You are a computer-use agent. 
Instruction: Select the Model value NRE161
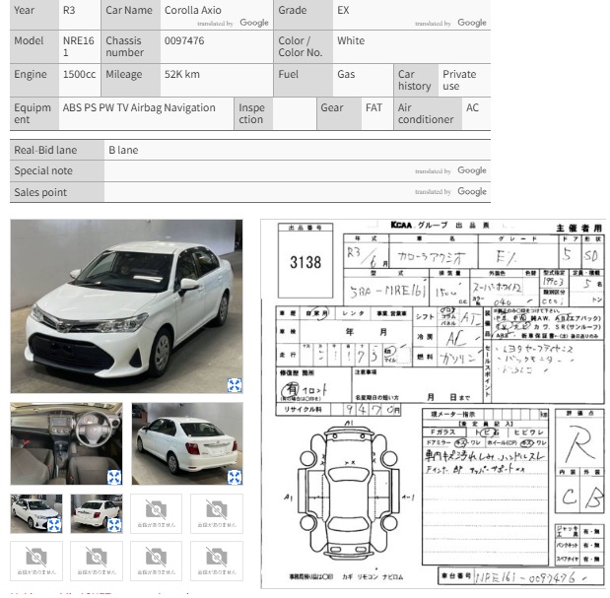tap(78, 46)
